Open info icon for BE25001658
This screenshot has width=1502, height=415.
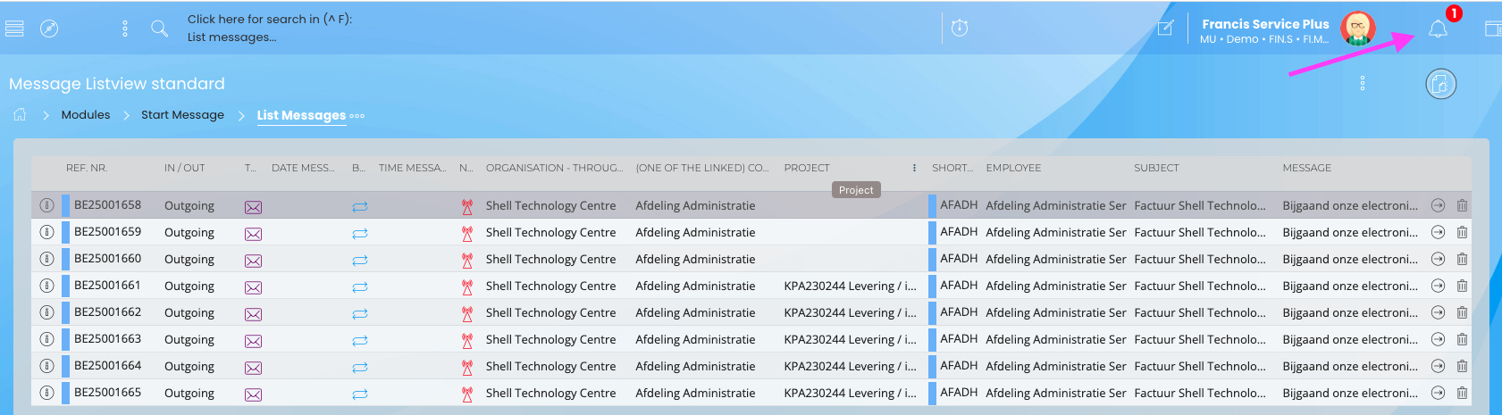[46, 205]
